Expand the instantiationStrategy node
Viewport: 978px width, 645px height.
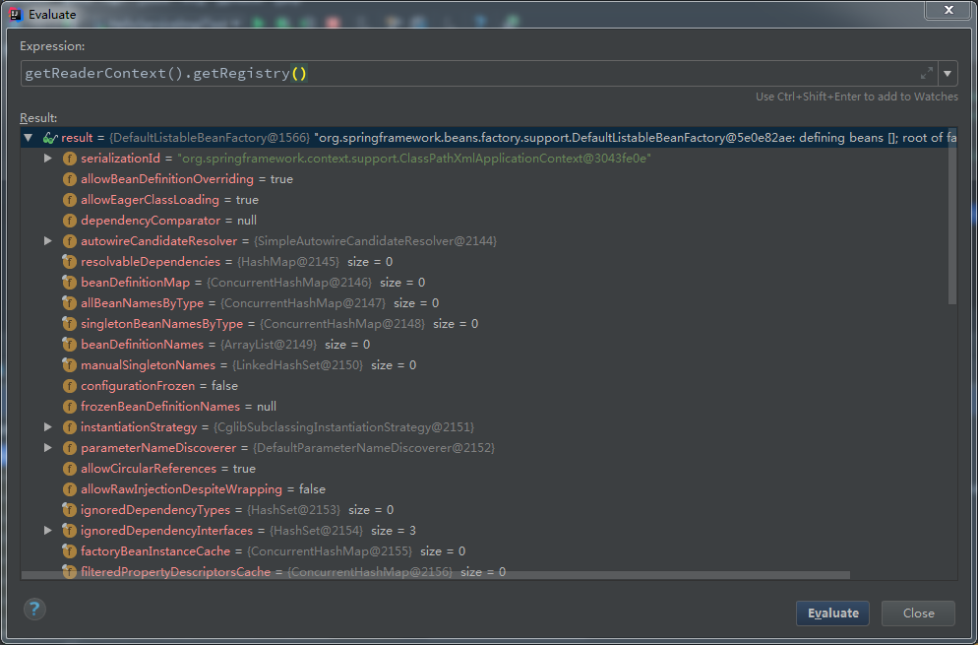click(48, 427)
